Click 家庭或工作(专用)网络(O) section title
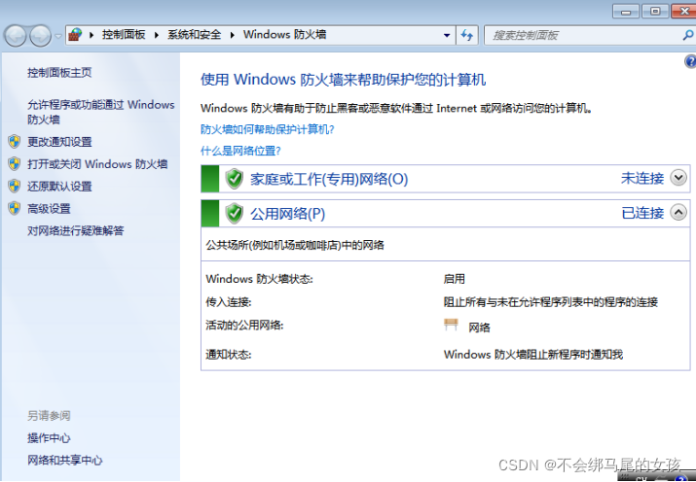This screenshot has height=482, width=696. click(x=329, y=179)
